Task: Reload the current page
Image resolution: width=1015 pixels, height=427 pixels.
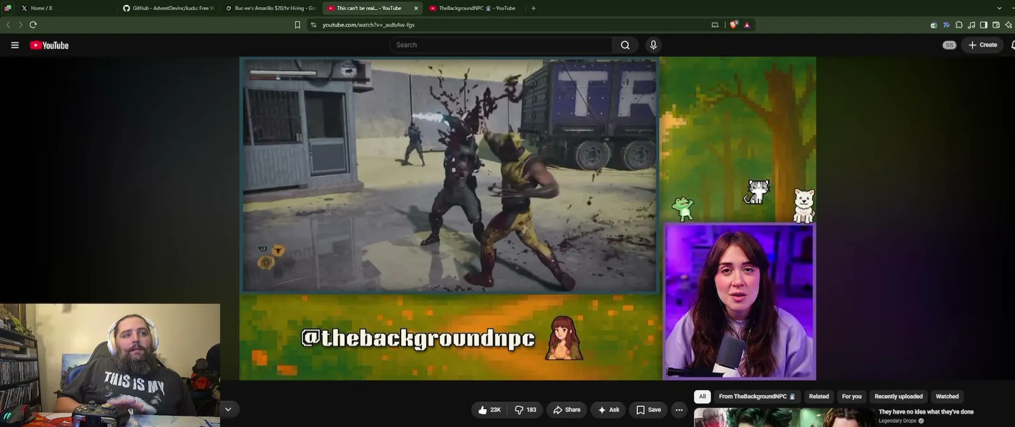Action: pos(33,25)
